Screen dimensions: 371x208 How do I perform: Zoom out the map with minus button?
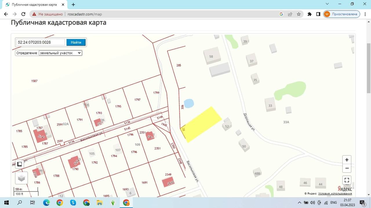click(x=347, y=168)
